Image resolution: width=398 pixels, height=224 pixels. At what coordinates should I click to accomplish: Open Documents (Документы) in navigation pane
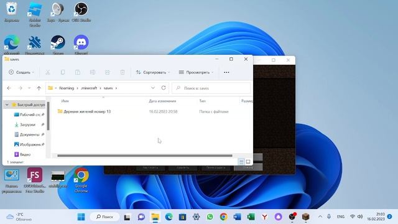point(29,134)
